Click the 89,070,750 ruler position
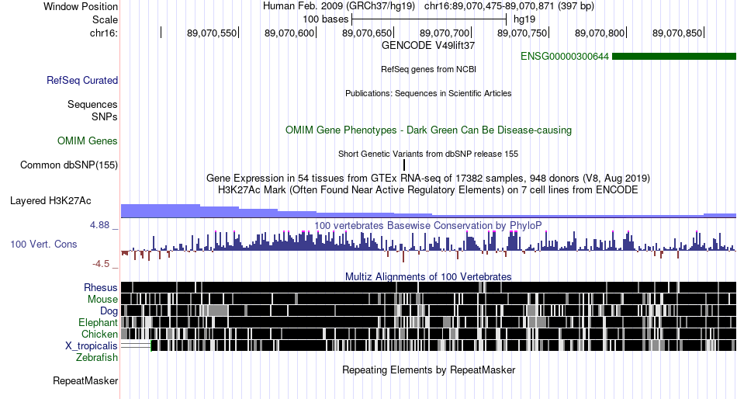 coord(522,33)
